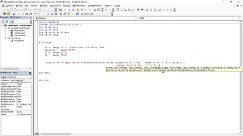This screenshot has width=243, height=136.
Task: Open the Edit toolbar options at its right end
Action: click(175, 10)
